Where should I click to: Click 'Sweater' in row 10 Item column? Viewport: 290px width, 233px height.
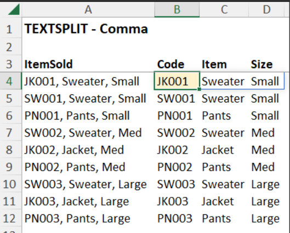click(x=224, y=184)
